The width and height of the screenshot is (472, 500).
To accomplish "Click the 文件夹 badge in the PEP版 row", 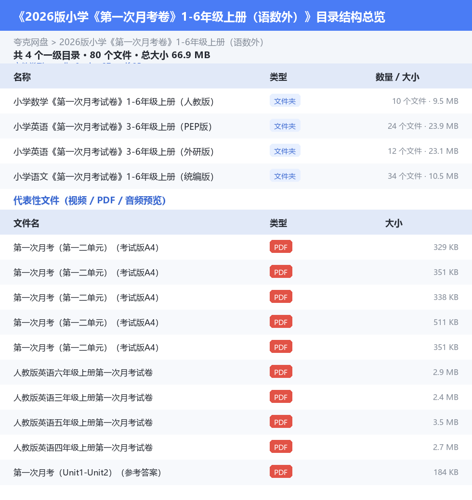I will 285,125.
